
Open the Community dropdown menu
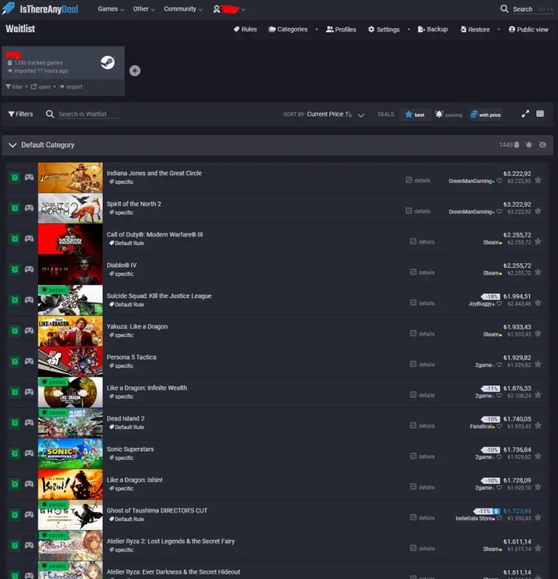click(183, 9)
